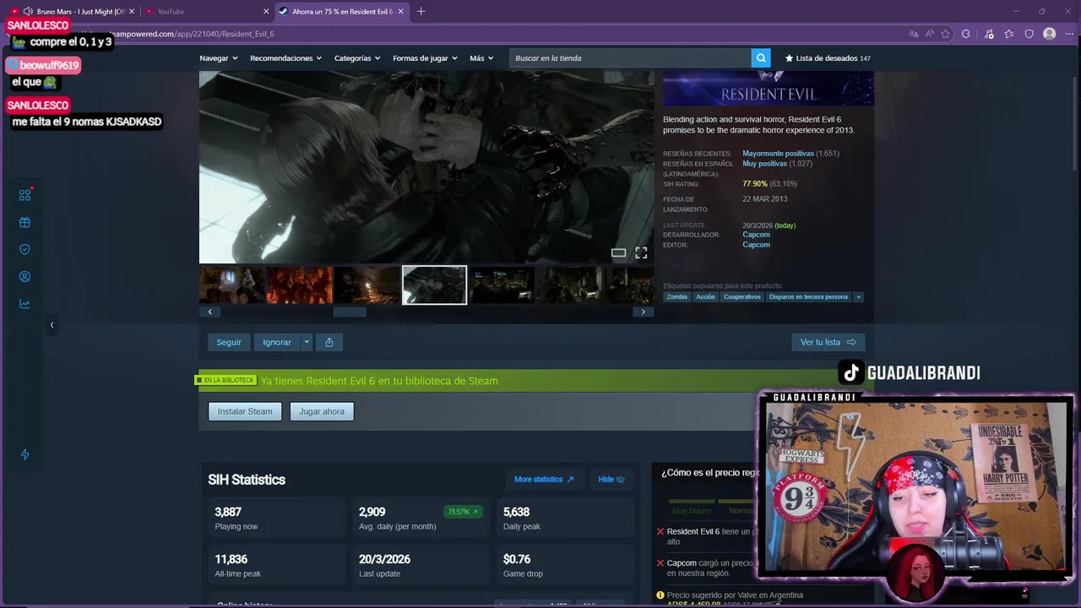Click the shield checkmark icon in left sidebar

pyautogui.click(x=24, y=250)
